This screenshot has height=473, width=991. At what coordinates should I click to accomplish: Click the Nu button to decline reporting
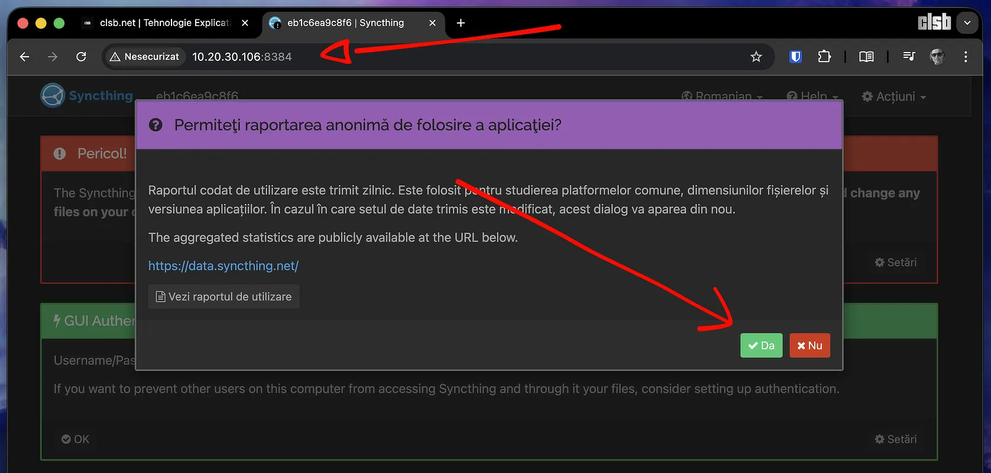pos(809,346)
